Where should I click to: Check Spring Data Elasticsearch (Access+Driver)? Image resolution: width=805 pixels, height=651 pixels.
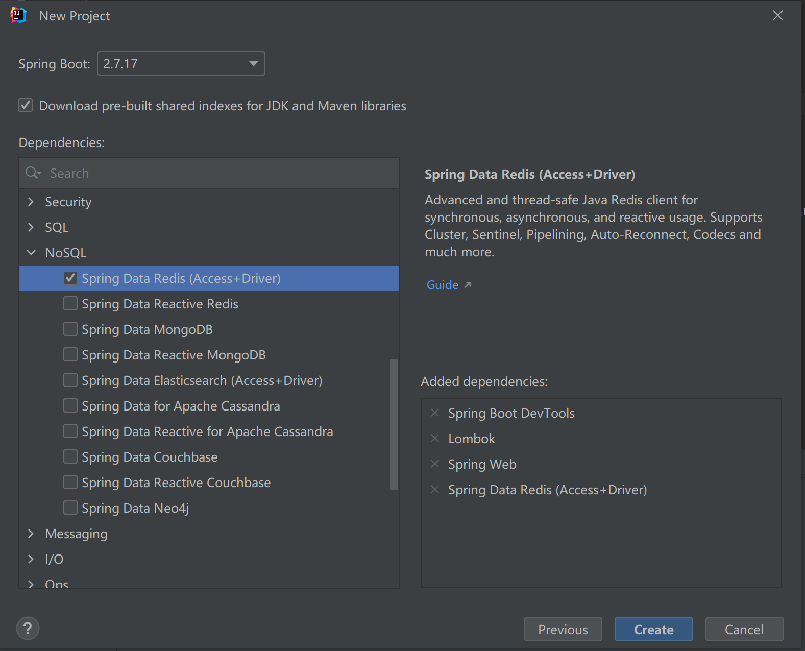(x=70, y=380)
